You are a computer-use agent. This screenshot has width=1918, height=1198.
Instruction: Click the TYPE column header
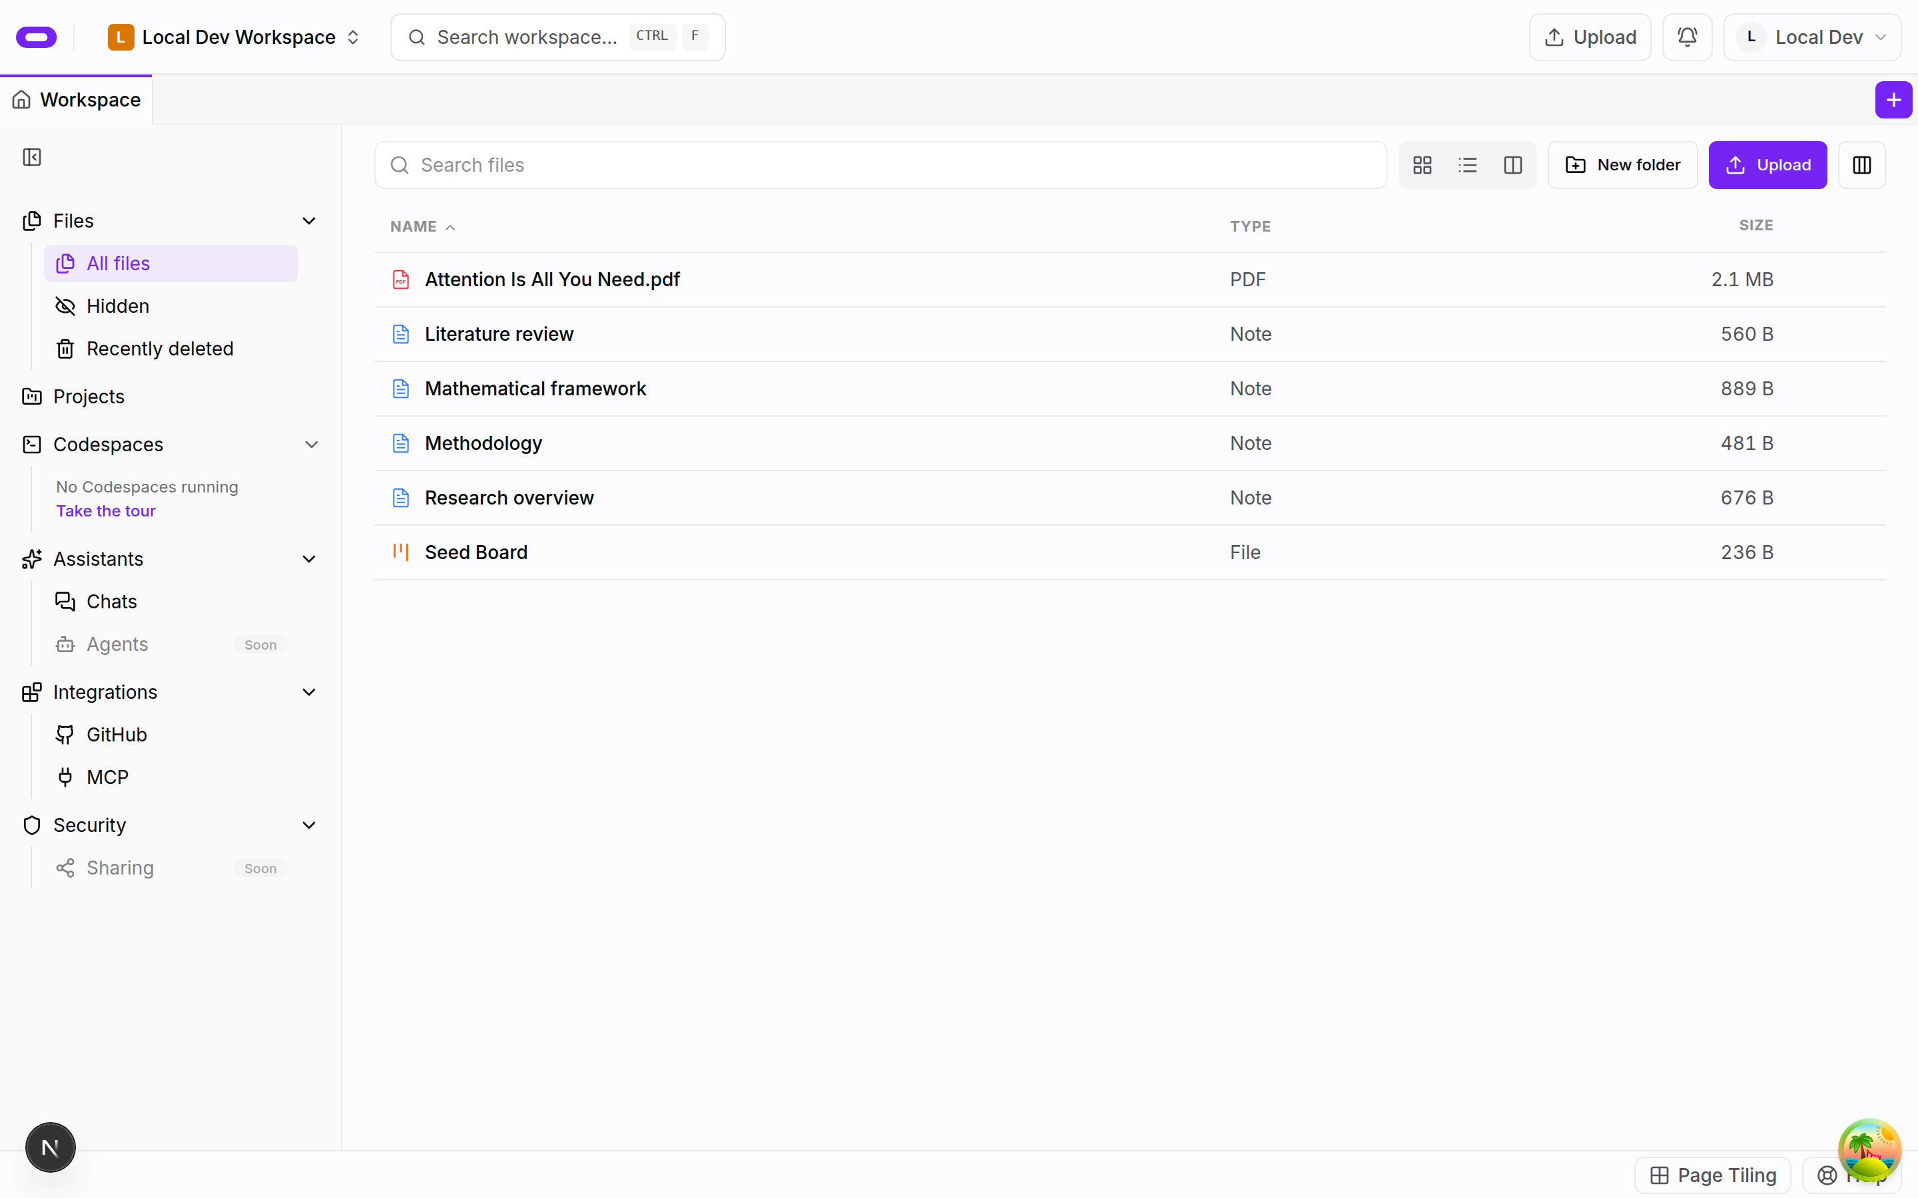1250,226
